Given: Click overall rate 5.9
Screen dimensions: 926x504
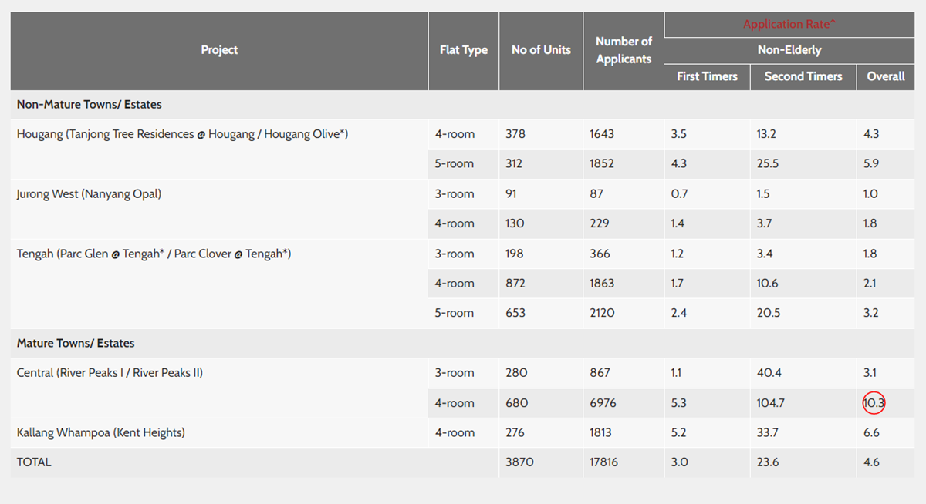Looking at the screenshot, I should (x=871, y=164).
